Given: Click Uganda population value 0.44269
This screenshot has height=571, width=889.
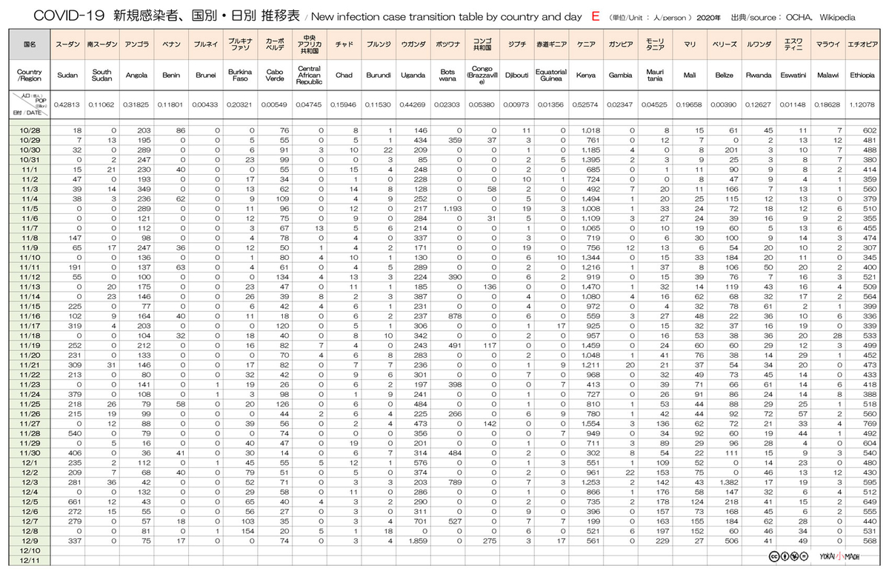Looking at the screenshot, I should 412,105.
